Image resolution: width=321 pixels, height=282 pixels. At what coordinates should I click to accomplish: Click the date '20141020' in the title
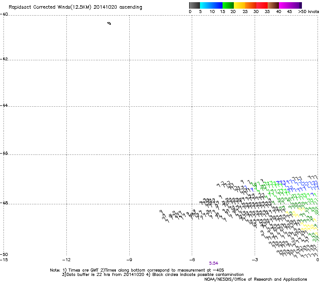105,7
